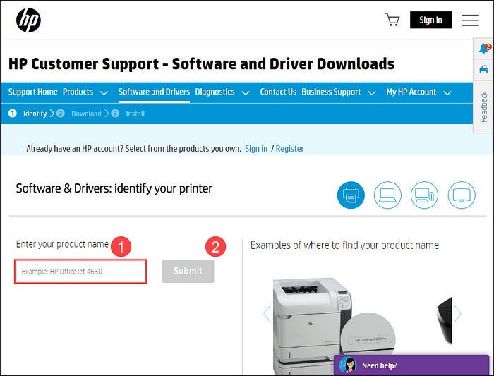Open the Diagnostics menu
The width and height of the screenshot is (494, 376).
coord(215,92)
